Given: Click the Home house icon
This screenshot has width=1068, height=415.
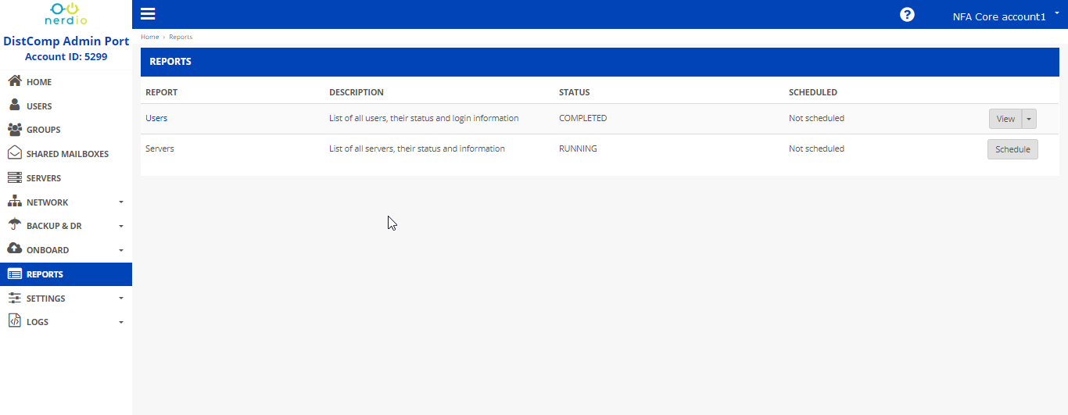Looking at the screenshot, I should pyautogui.click(x=14, y=81).
